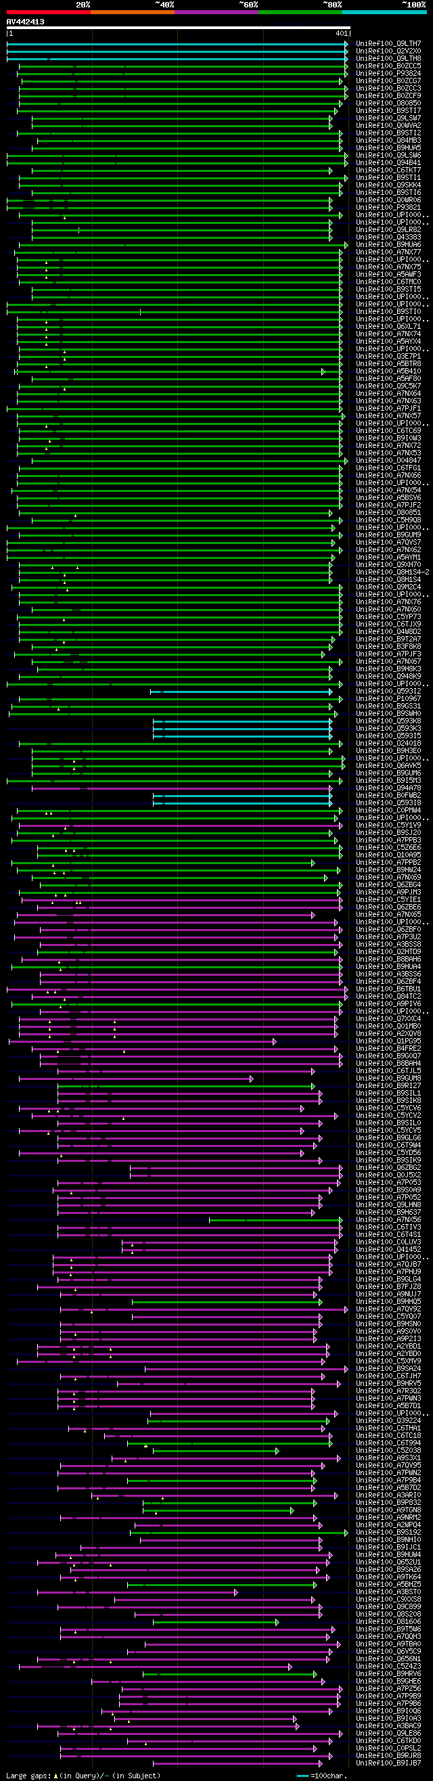Image resolution: width=433 pixels, height=1781 pixels.
Task: Open the UniRef100_A7NX77 hit
Action: pyautogui.click(x=388, y=252)
